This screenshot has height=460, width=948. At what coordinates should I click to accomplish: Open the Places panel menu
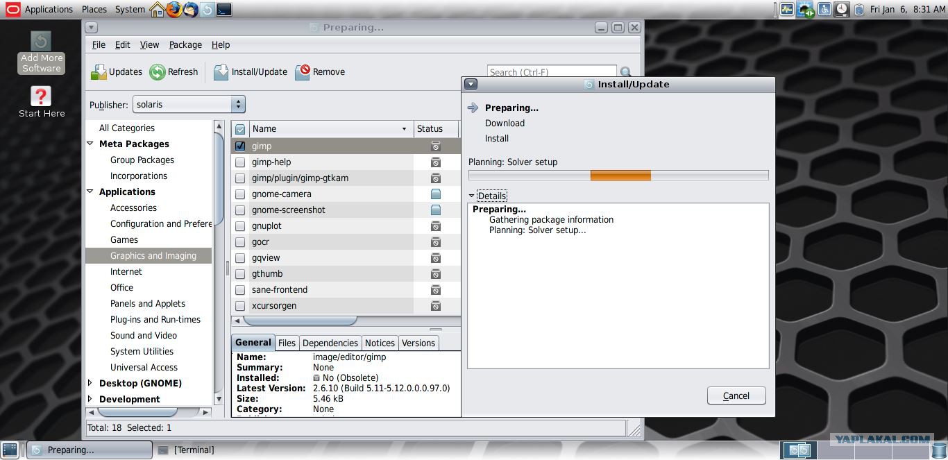[94, 10]
